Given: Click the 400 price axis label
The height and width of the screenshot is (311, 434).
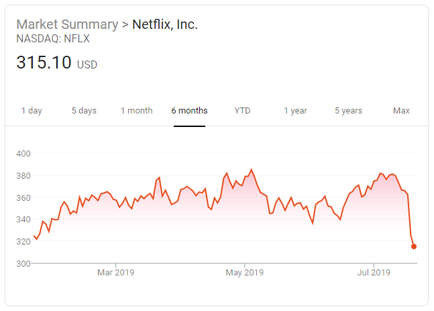Looking at the screenshot, I should click(x=24, y=154).
